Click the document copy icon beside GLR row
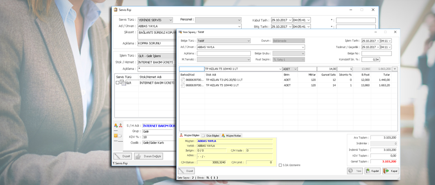 [123, 83]
